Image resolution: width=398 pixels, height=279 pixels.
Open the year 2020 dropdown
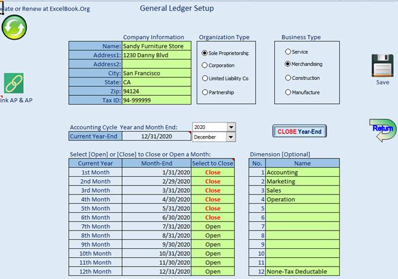coord(231,127)
